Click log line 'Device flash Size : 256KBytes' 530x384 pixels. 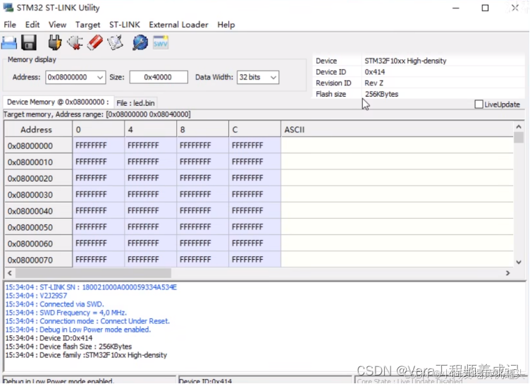68,347
